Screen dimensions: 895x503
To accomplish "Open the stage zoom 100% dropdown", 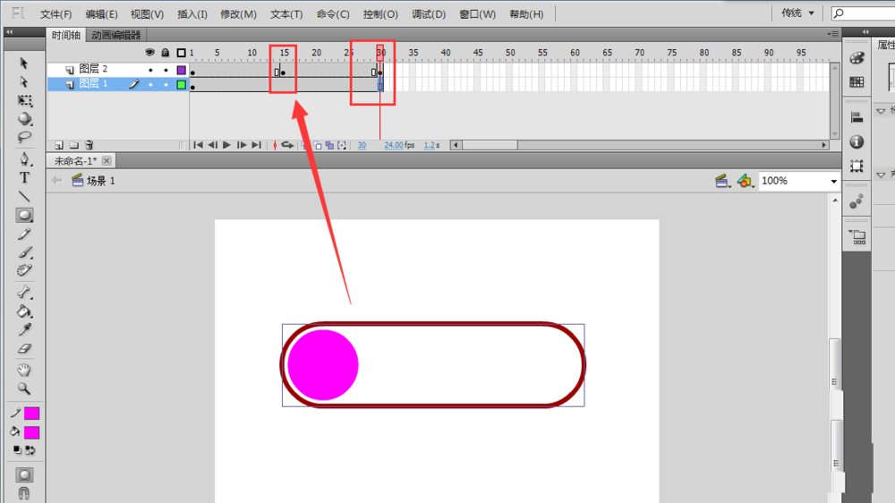I will (833, 181).
